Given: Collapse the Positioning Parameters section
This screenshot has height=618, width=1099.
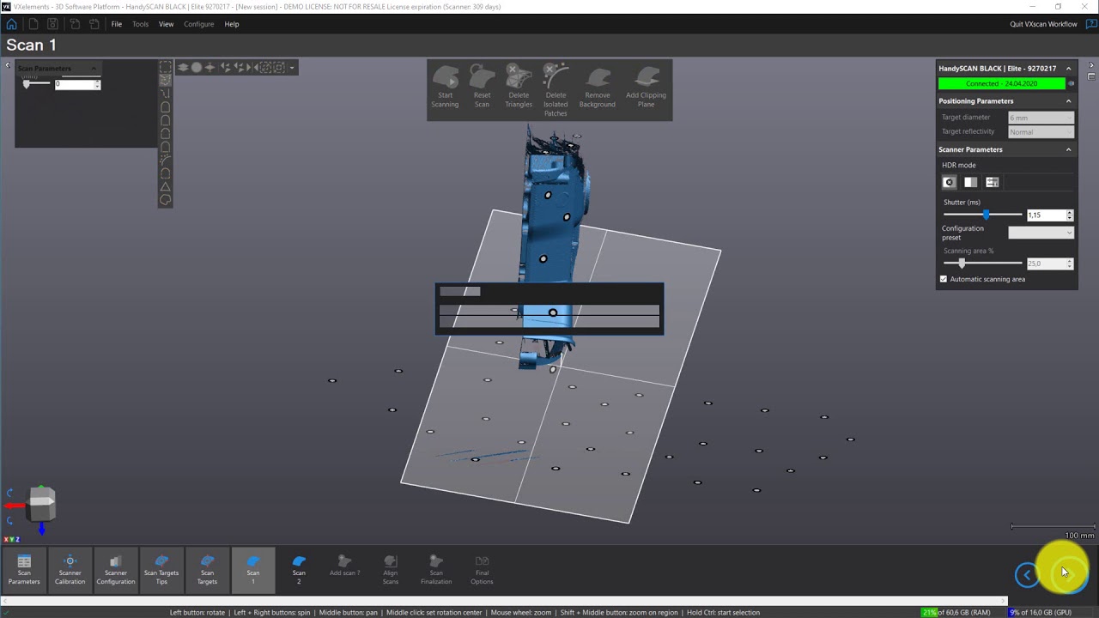Looking at the screenshot, I should [x=1068, y=101].
